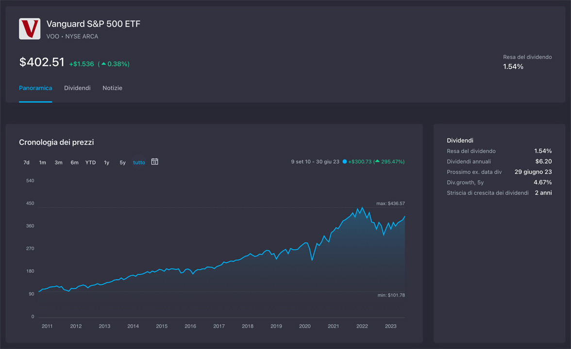
Task: Set chart range to 3m
Action: [58, 162]
